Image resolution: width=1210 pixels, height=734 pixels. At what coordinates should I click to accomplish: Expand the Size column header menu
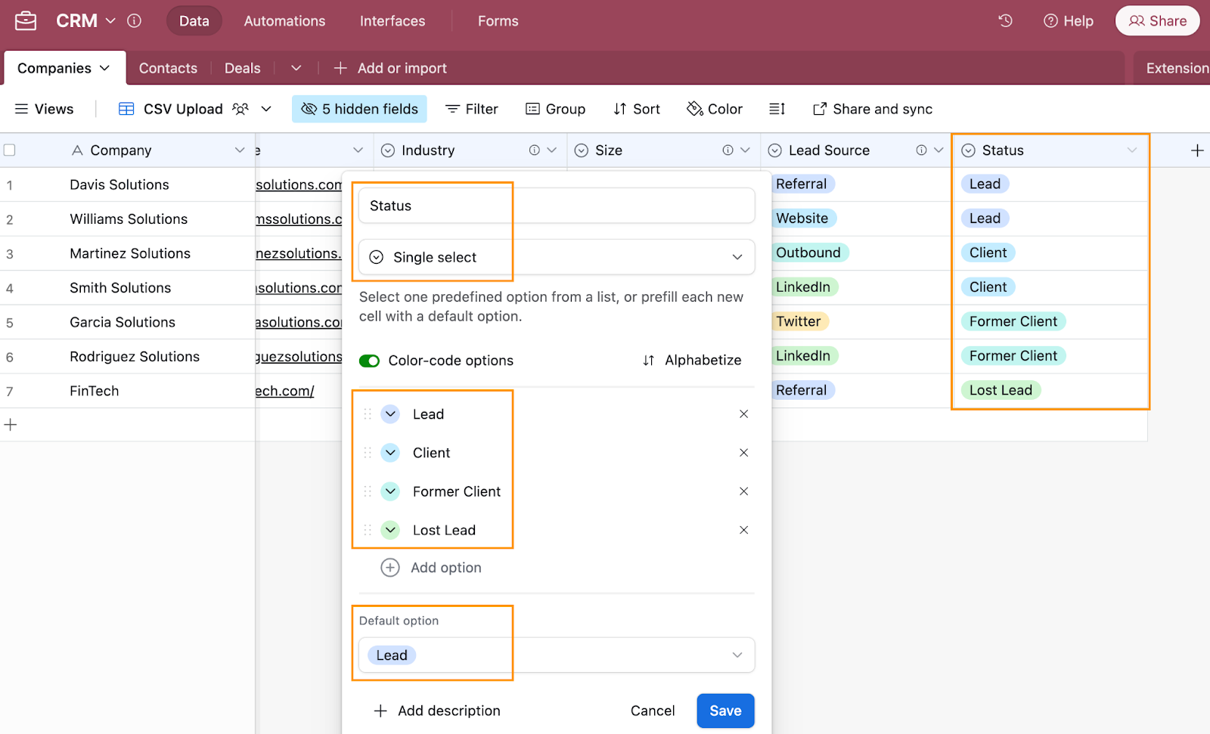pyautogui.click(x=746, y=150)
